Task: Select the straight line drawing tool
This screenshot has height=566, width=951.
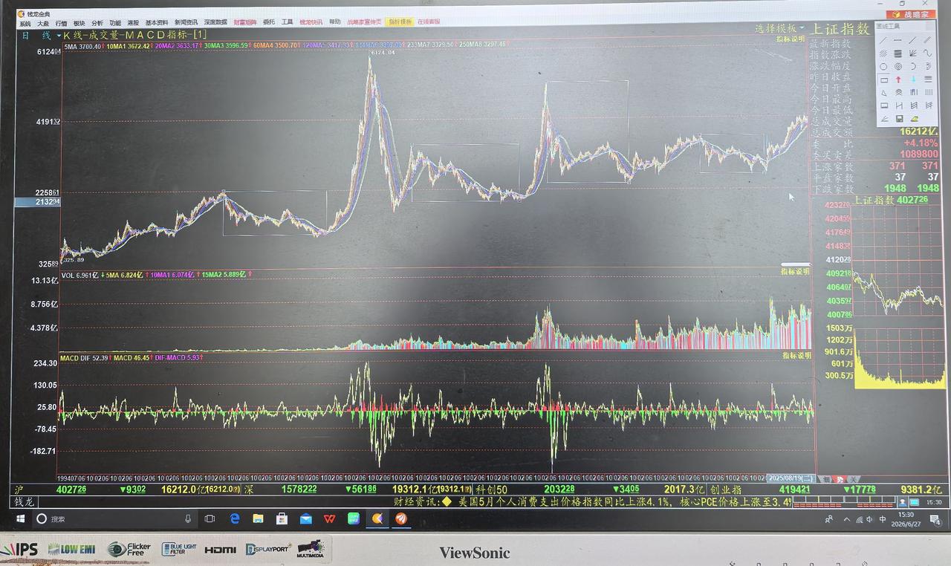Action: (x=884, y=40)
